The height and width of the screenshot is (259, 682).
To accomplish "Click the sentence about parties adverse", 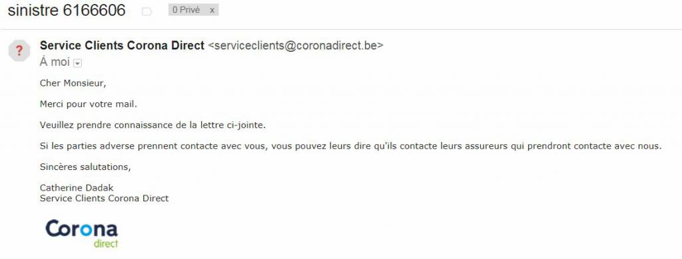I will 350,146.
